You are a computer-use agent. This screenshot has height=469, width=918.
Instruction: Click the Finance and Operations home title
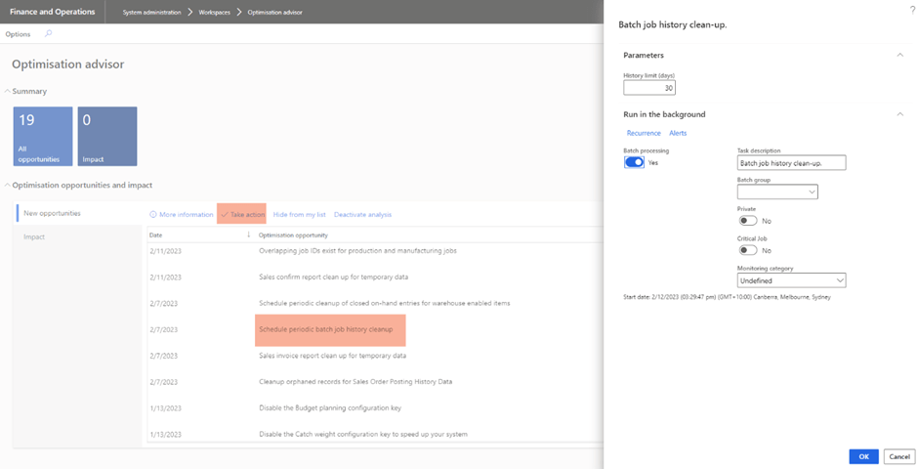click(53, 12)
